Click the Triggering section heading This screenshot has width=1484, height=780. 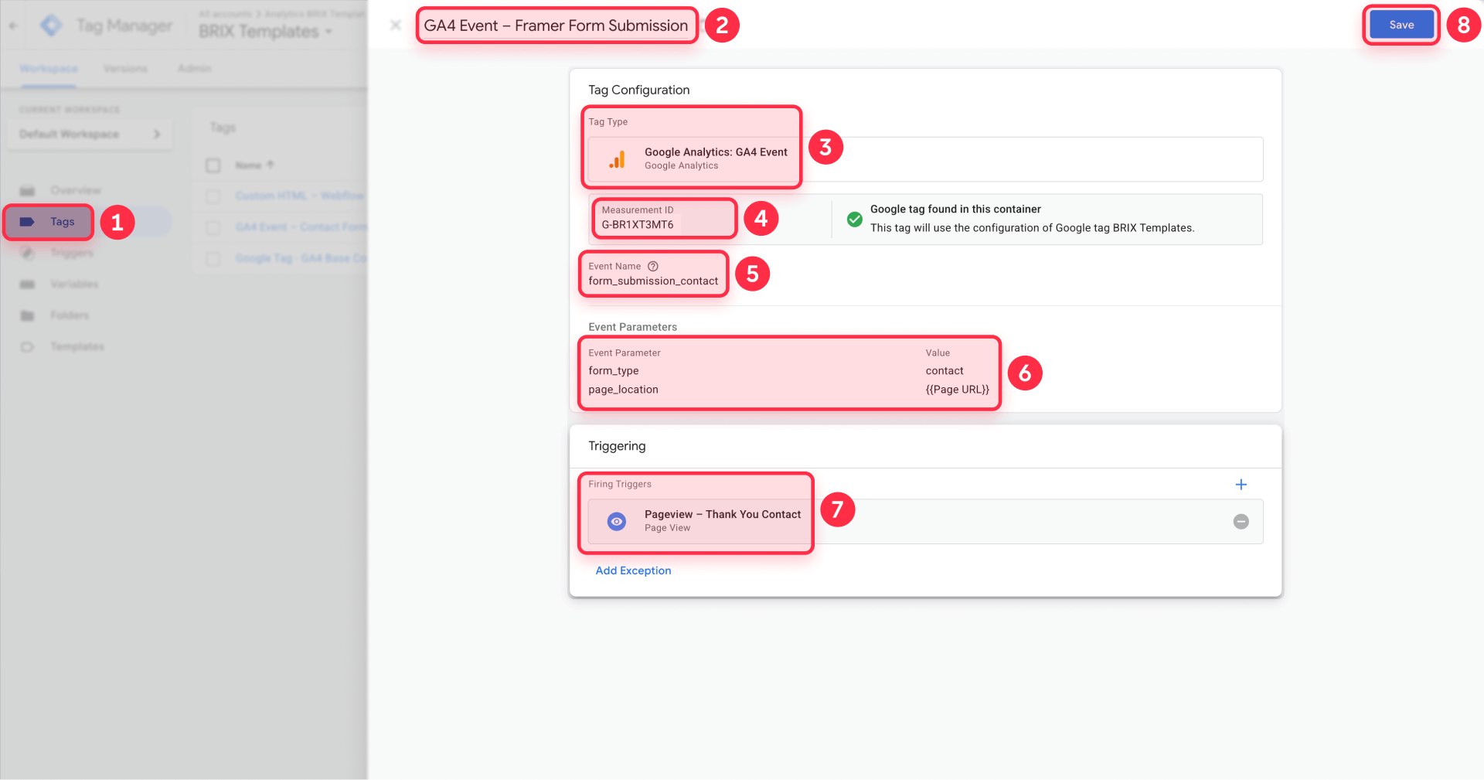point(617,446)
